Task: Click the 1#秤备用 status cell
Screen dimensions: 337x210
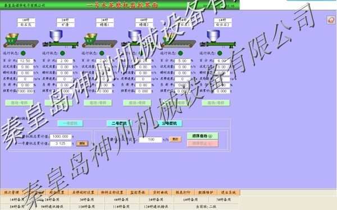Action: 17,200
